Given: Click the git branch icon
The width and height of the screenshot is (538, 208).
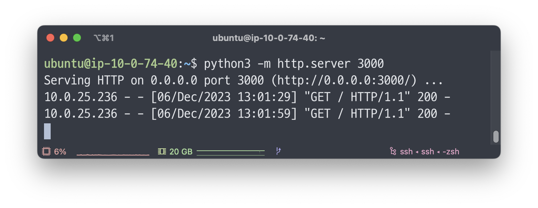Looking at the screenshot, I should coord(278,151).
